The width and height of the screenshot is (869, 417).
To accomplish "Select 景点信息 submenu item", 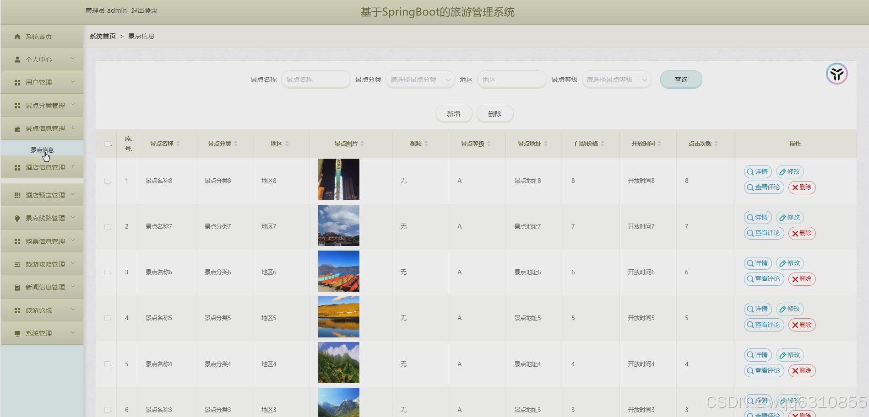I will [x=43, y=149].
